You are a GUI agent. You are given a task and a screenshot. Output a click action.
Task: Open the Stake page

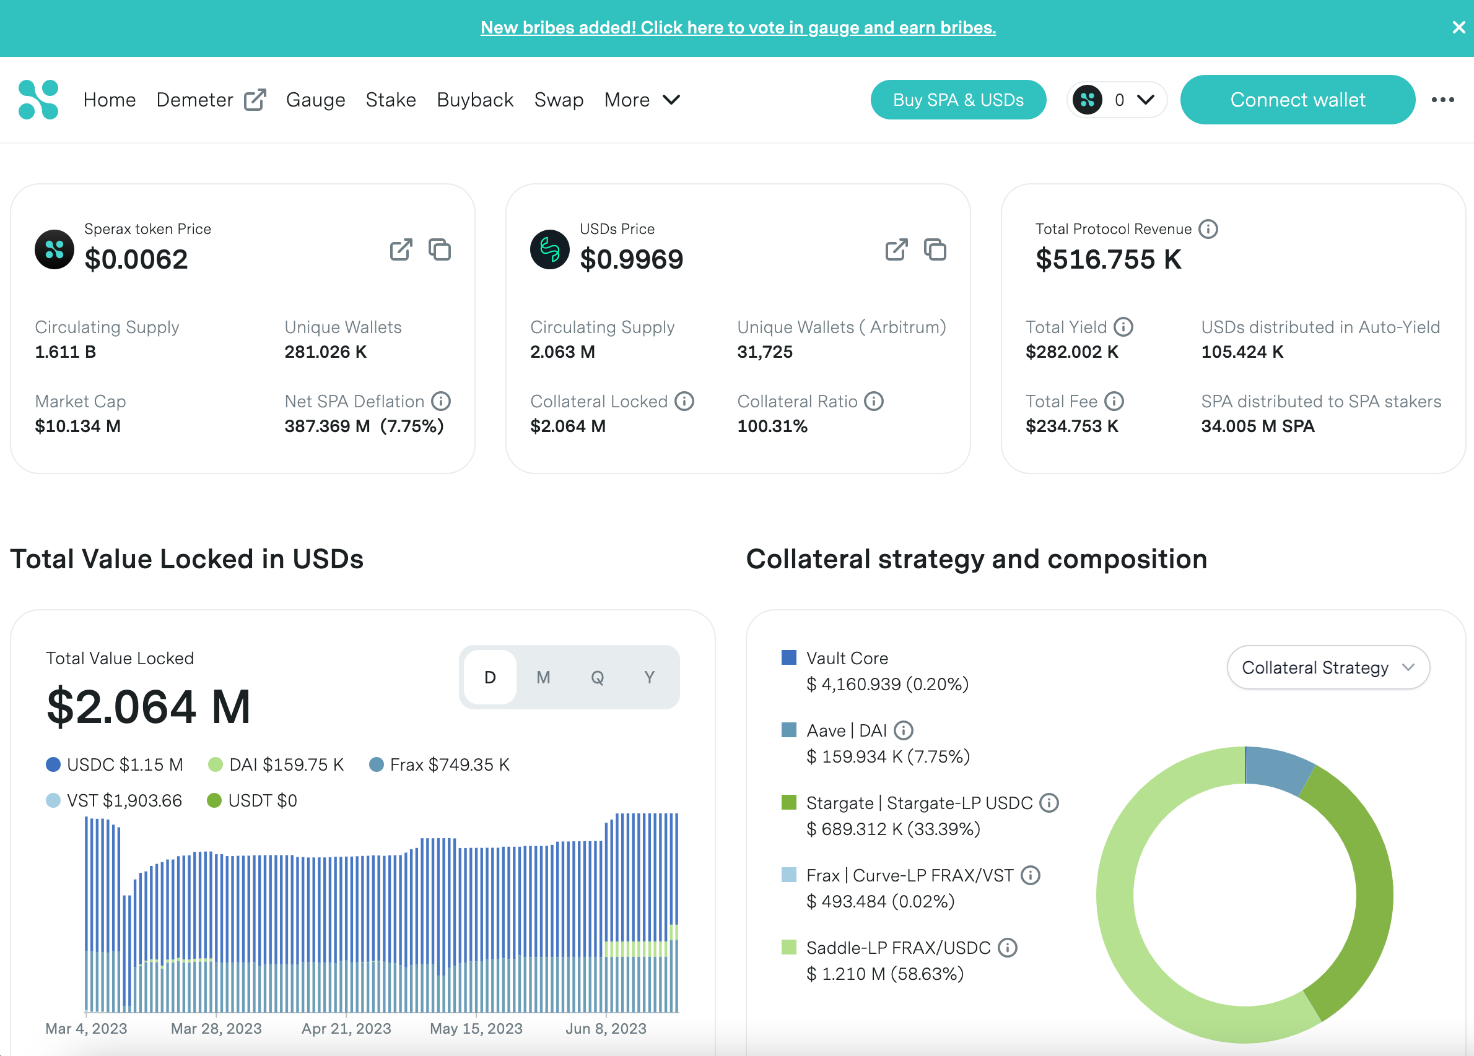(x=391, y=100)
